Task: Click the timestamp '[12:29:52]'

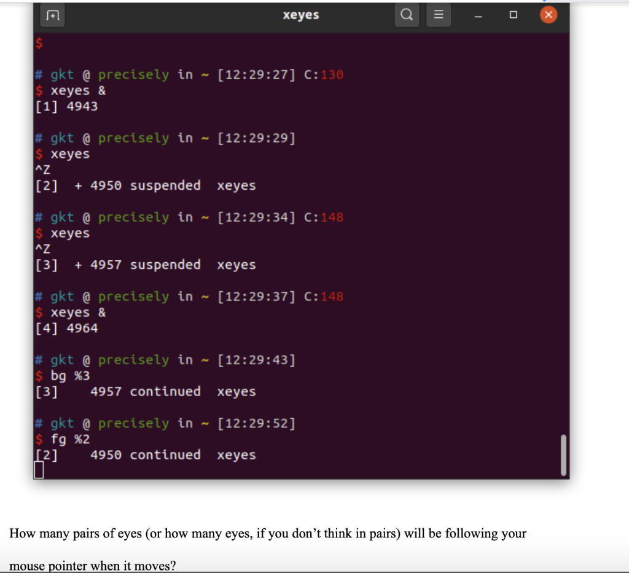Action: click(x=256, y=423)
